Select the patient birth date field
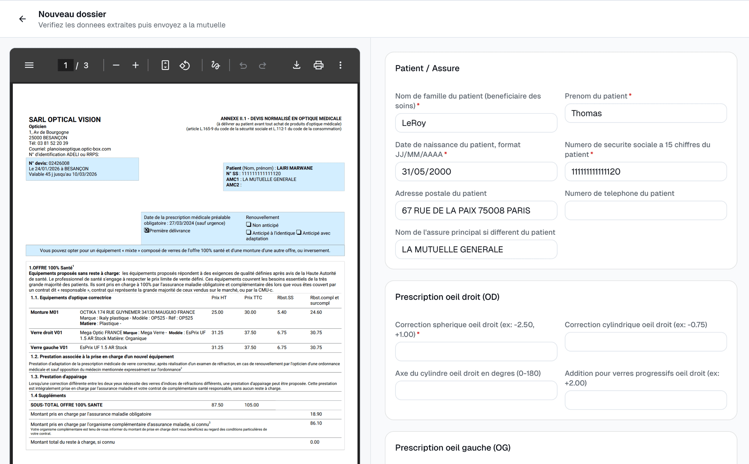The width and height of the screenshot is (749, 464). tap(476, 172)
